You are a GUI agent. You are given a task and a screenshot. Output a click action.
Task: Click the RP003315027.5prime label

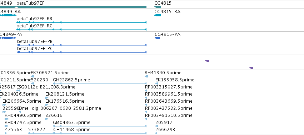(x=169, y=87)
